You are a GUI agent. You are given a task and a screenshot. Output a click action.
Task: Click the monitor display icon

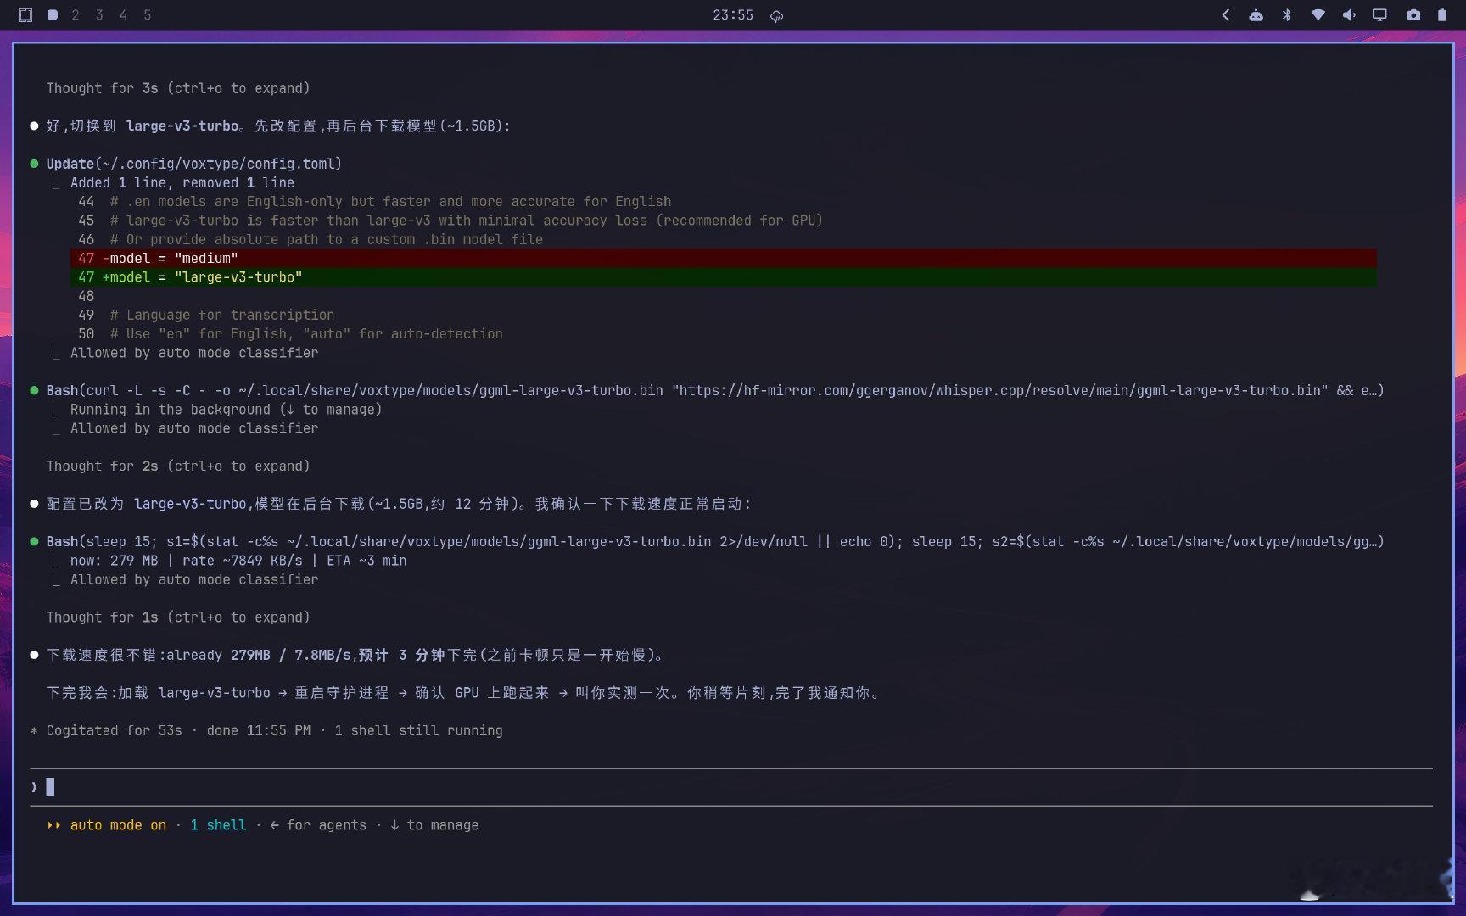1380,14
